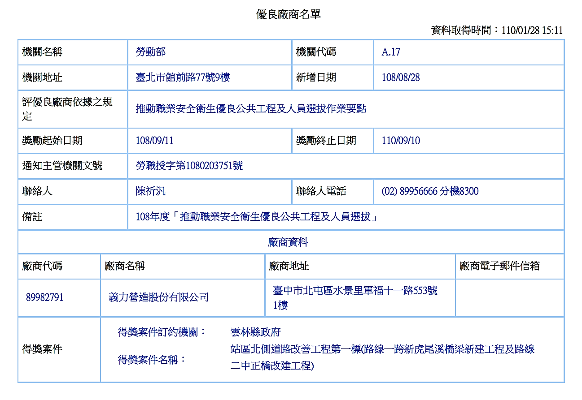
Task: Click the 機關地址 label cell
Action: (x=73, y=77)
